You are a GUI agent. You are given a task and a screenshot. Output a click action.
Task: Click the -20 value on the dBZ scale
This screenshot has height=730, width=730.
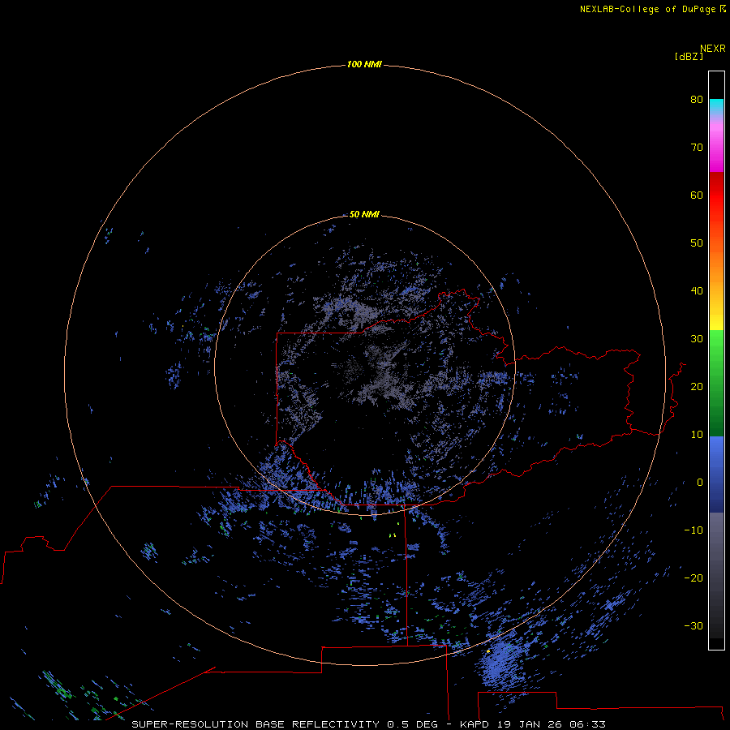693,578
